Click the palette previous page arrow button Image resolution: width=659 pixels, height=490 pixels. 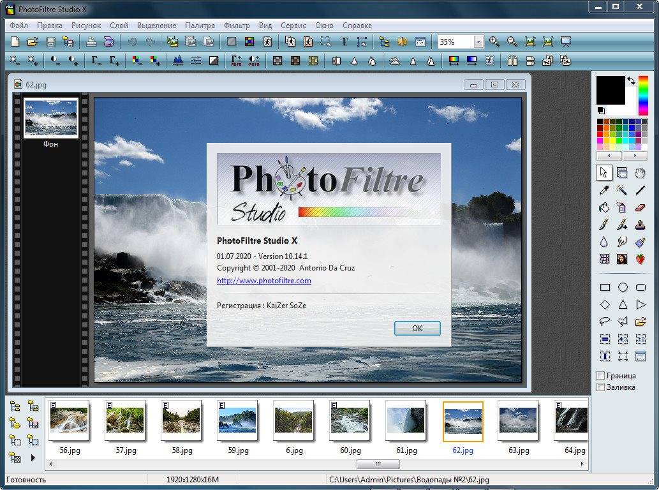coord(609,156)
